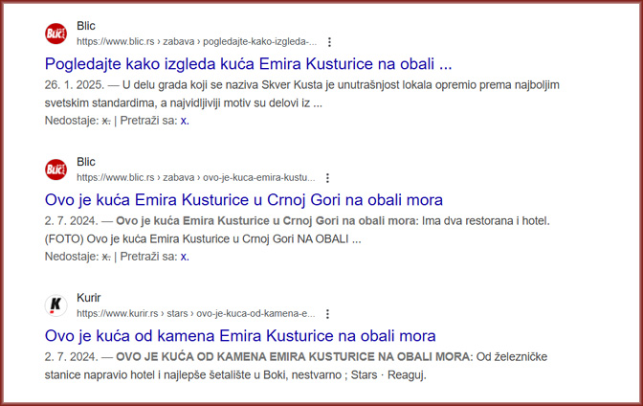Click the struck-through 'x.' after 'Nedostaje' in second result

(x=106, y=257)
